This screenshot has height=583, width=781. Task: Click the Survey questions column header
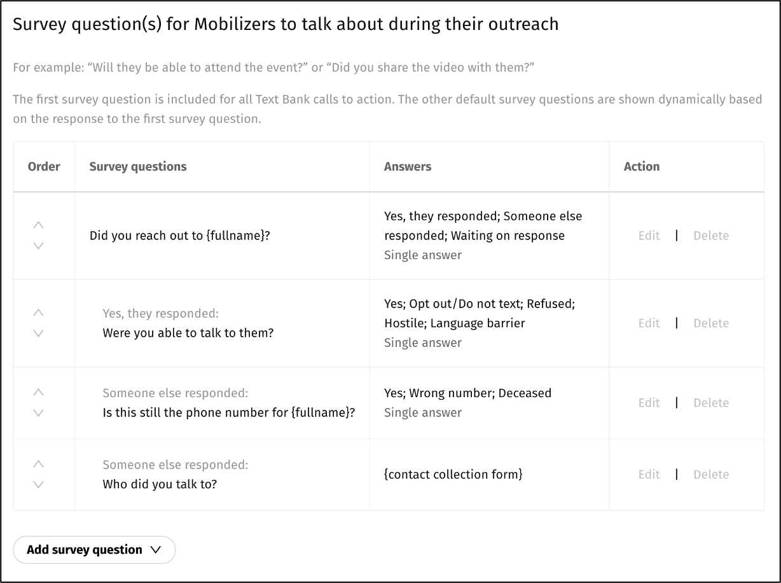(x=138, y=167)
